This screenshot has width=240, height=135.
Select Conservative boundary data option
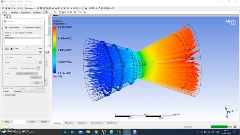(34, 88)
